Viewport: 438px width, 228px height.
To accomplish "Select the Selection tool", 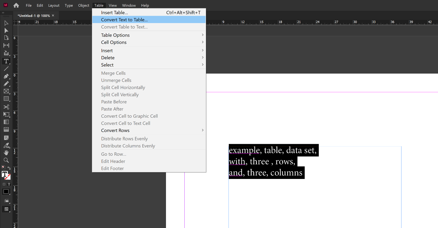I will point(6,23).
